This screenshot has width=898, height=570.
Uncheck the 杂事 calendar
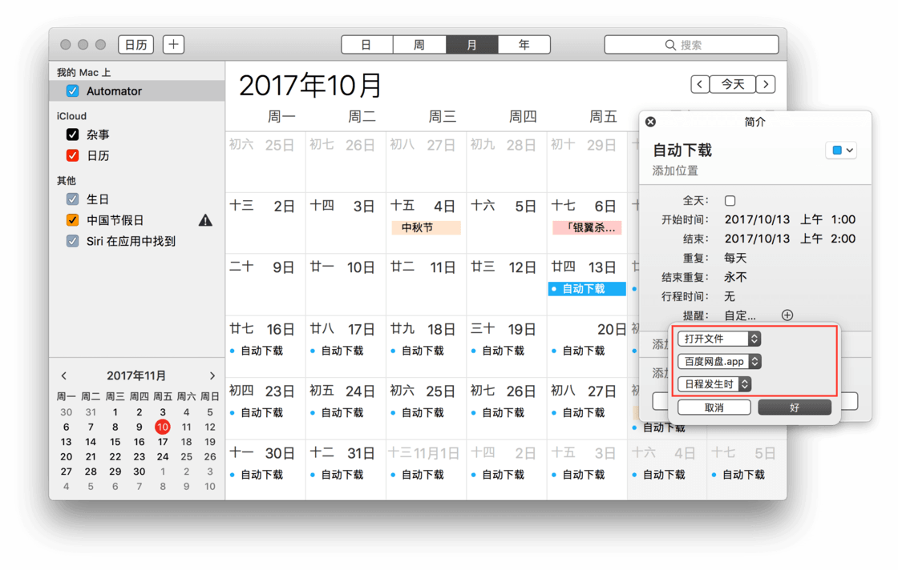[x=73, y=134]
